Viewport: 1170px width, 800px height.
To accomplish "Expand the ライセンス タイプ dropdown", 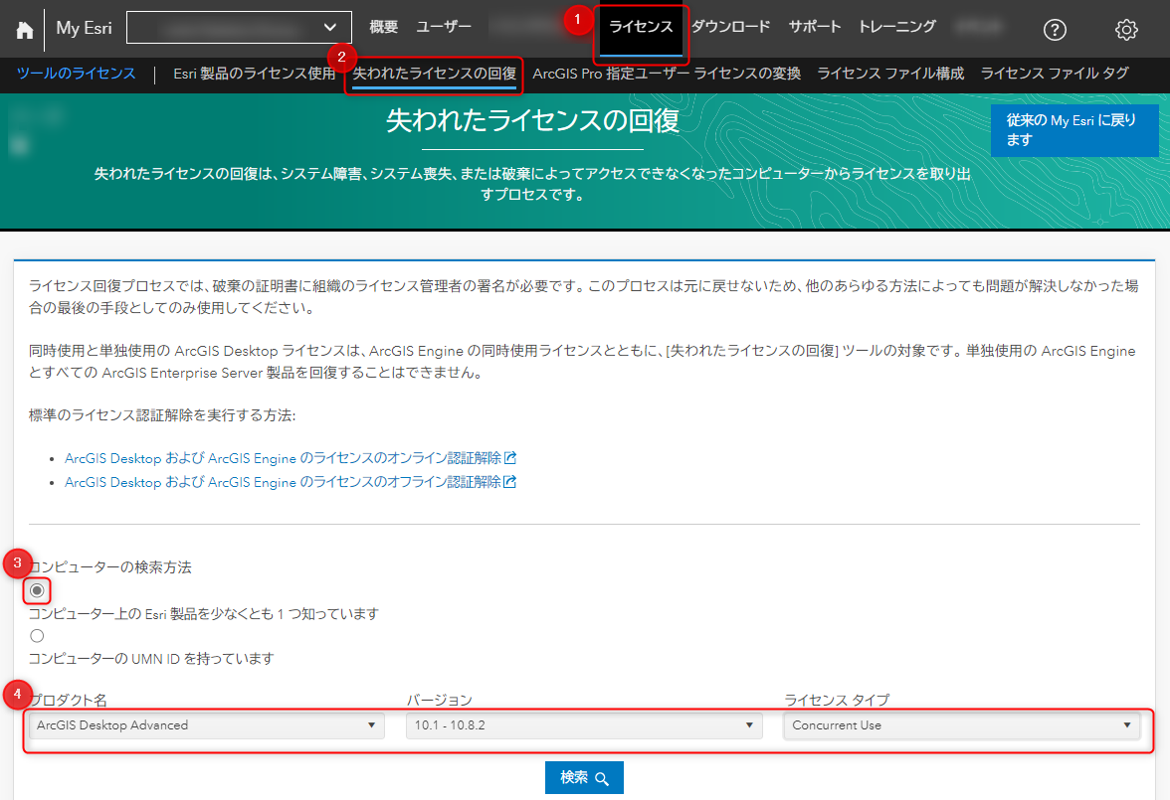I will tap(962, 725).
